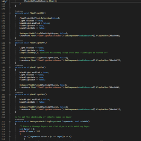Image resolution: width=141 pixels, height=141 pixels.
Task: Click the 'Iterate through layers' comment on line 213
Action: point(55,126)
